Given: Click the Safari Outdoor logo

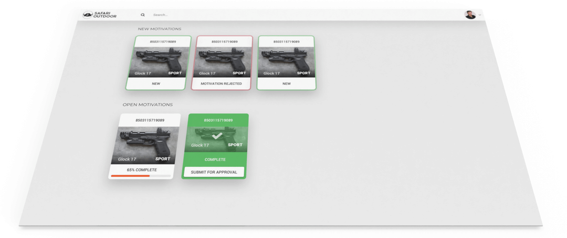Looking at the screenshot, I should (99, 15).
